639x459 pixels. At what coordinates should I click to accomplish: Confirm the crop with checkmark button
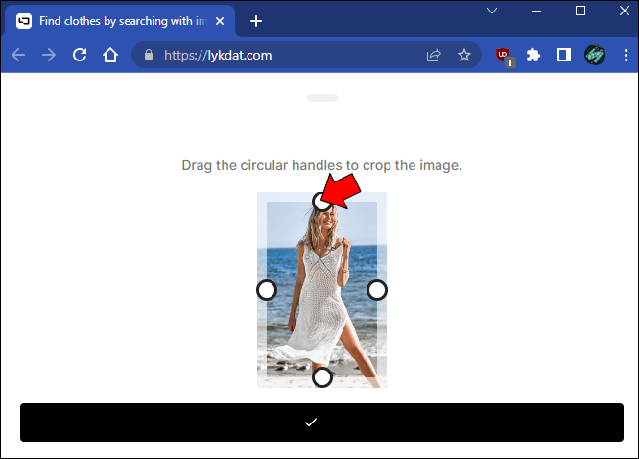321,423
